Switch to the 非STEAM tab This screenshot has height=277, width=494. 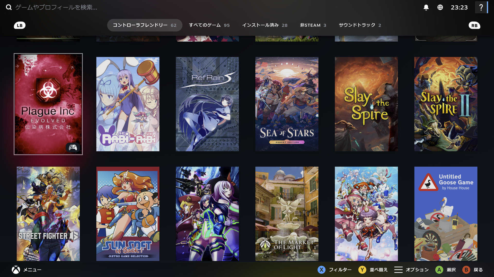313,25
